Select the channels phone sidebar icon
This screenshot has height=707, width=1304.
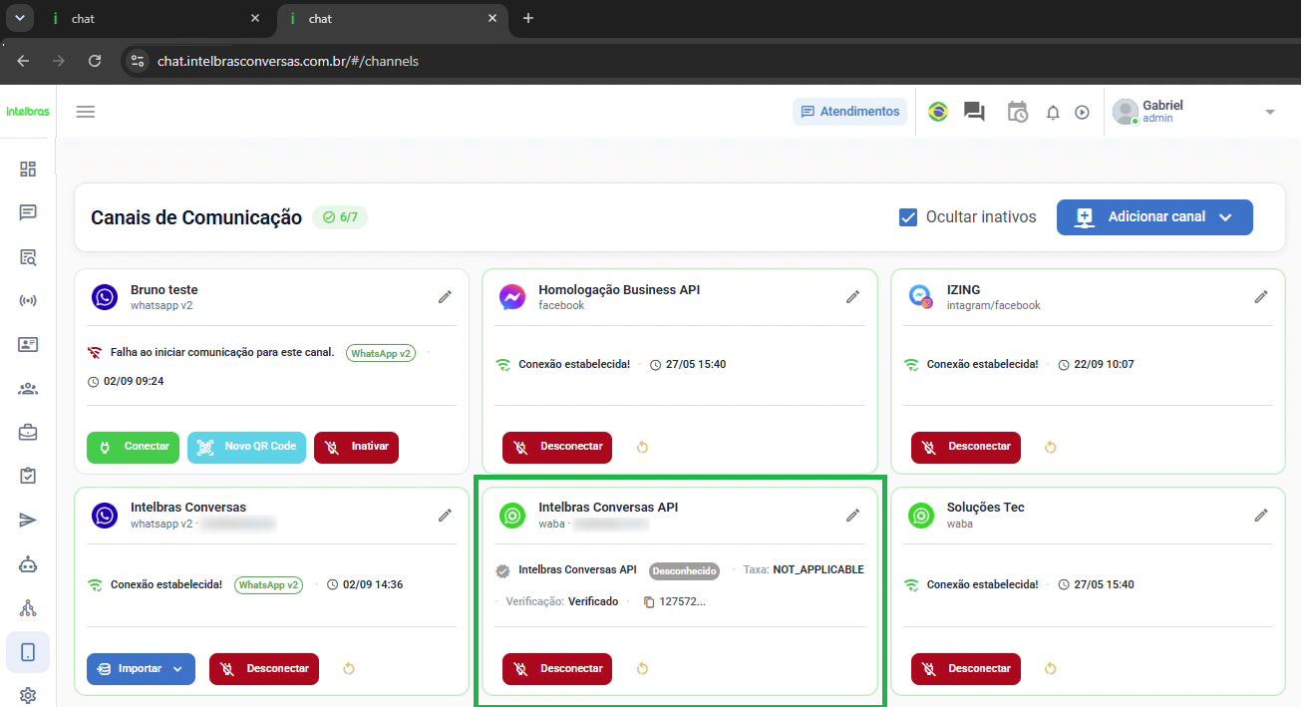(28, 652)
